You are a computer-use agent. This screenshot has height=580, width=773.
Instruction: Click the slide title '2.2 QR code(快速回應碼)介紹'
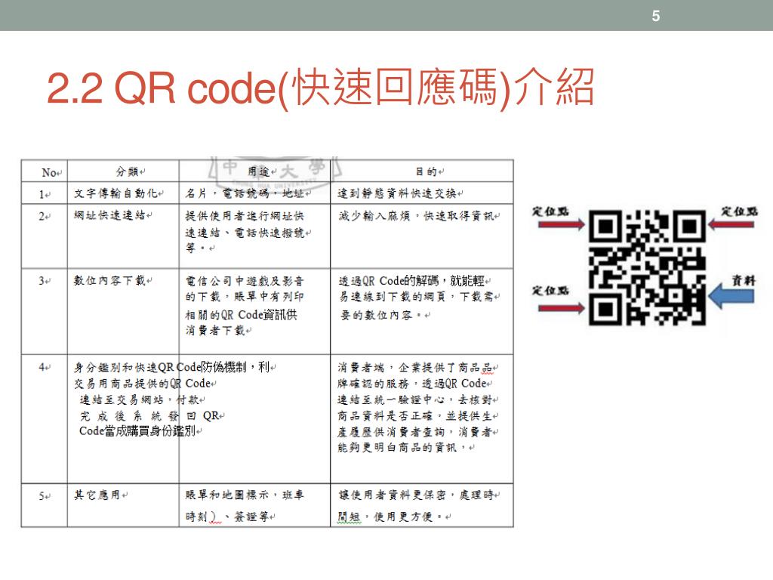tap(320, 88)
